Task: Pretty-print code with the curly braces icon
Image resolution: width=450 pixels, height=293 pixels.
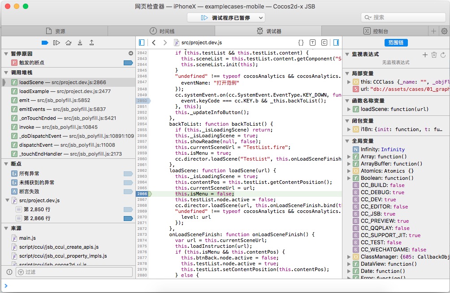Action: click(x=301, y=42)
